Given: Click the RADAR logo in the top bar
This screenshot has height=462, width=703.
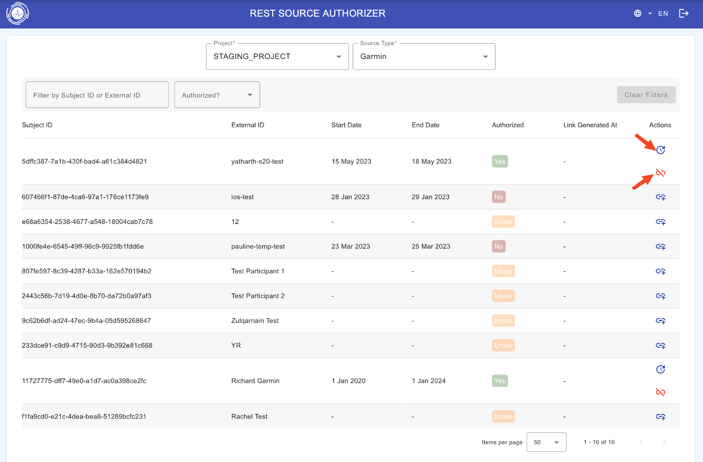Looking at the screenshot, I should pos(18,14).
